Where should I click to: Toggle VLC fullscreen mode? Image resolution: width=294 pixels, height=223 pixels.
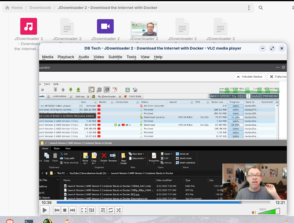pos(84,210)
